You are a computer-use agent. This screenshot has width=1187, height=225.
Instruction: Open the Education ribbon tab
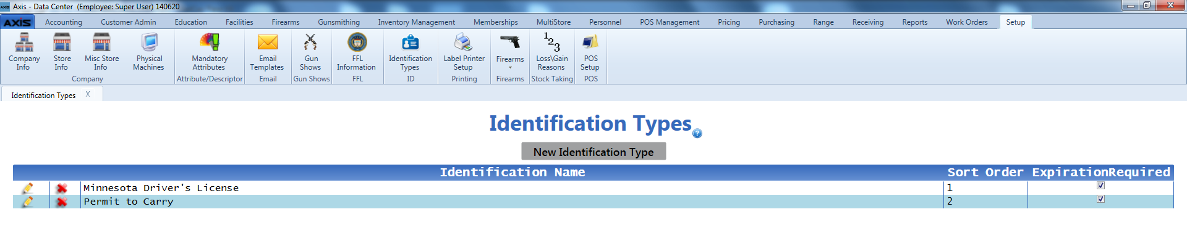pyautogui.click(x=191, y=22)
